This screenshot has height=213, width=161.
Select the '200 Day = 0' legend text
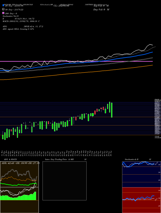click(x=11, y=14)
